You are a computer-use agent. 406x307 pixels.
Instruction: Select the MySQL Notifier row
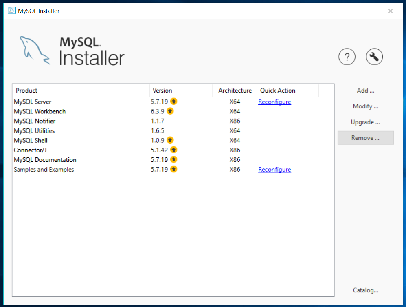point(173,121)
